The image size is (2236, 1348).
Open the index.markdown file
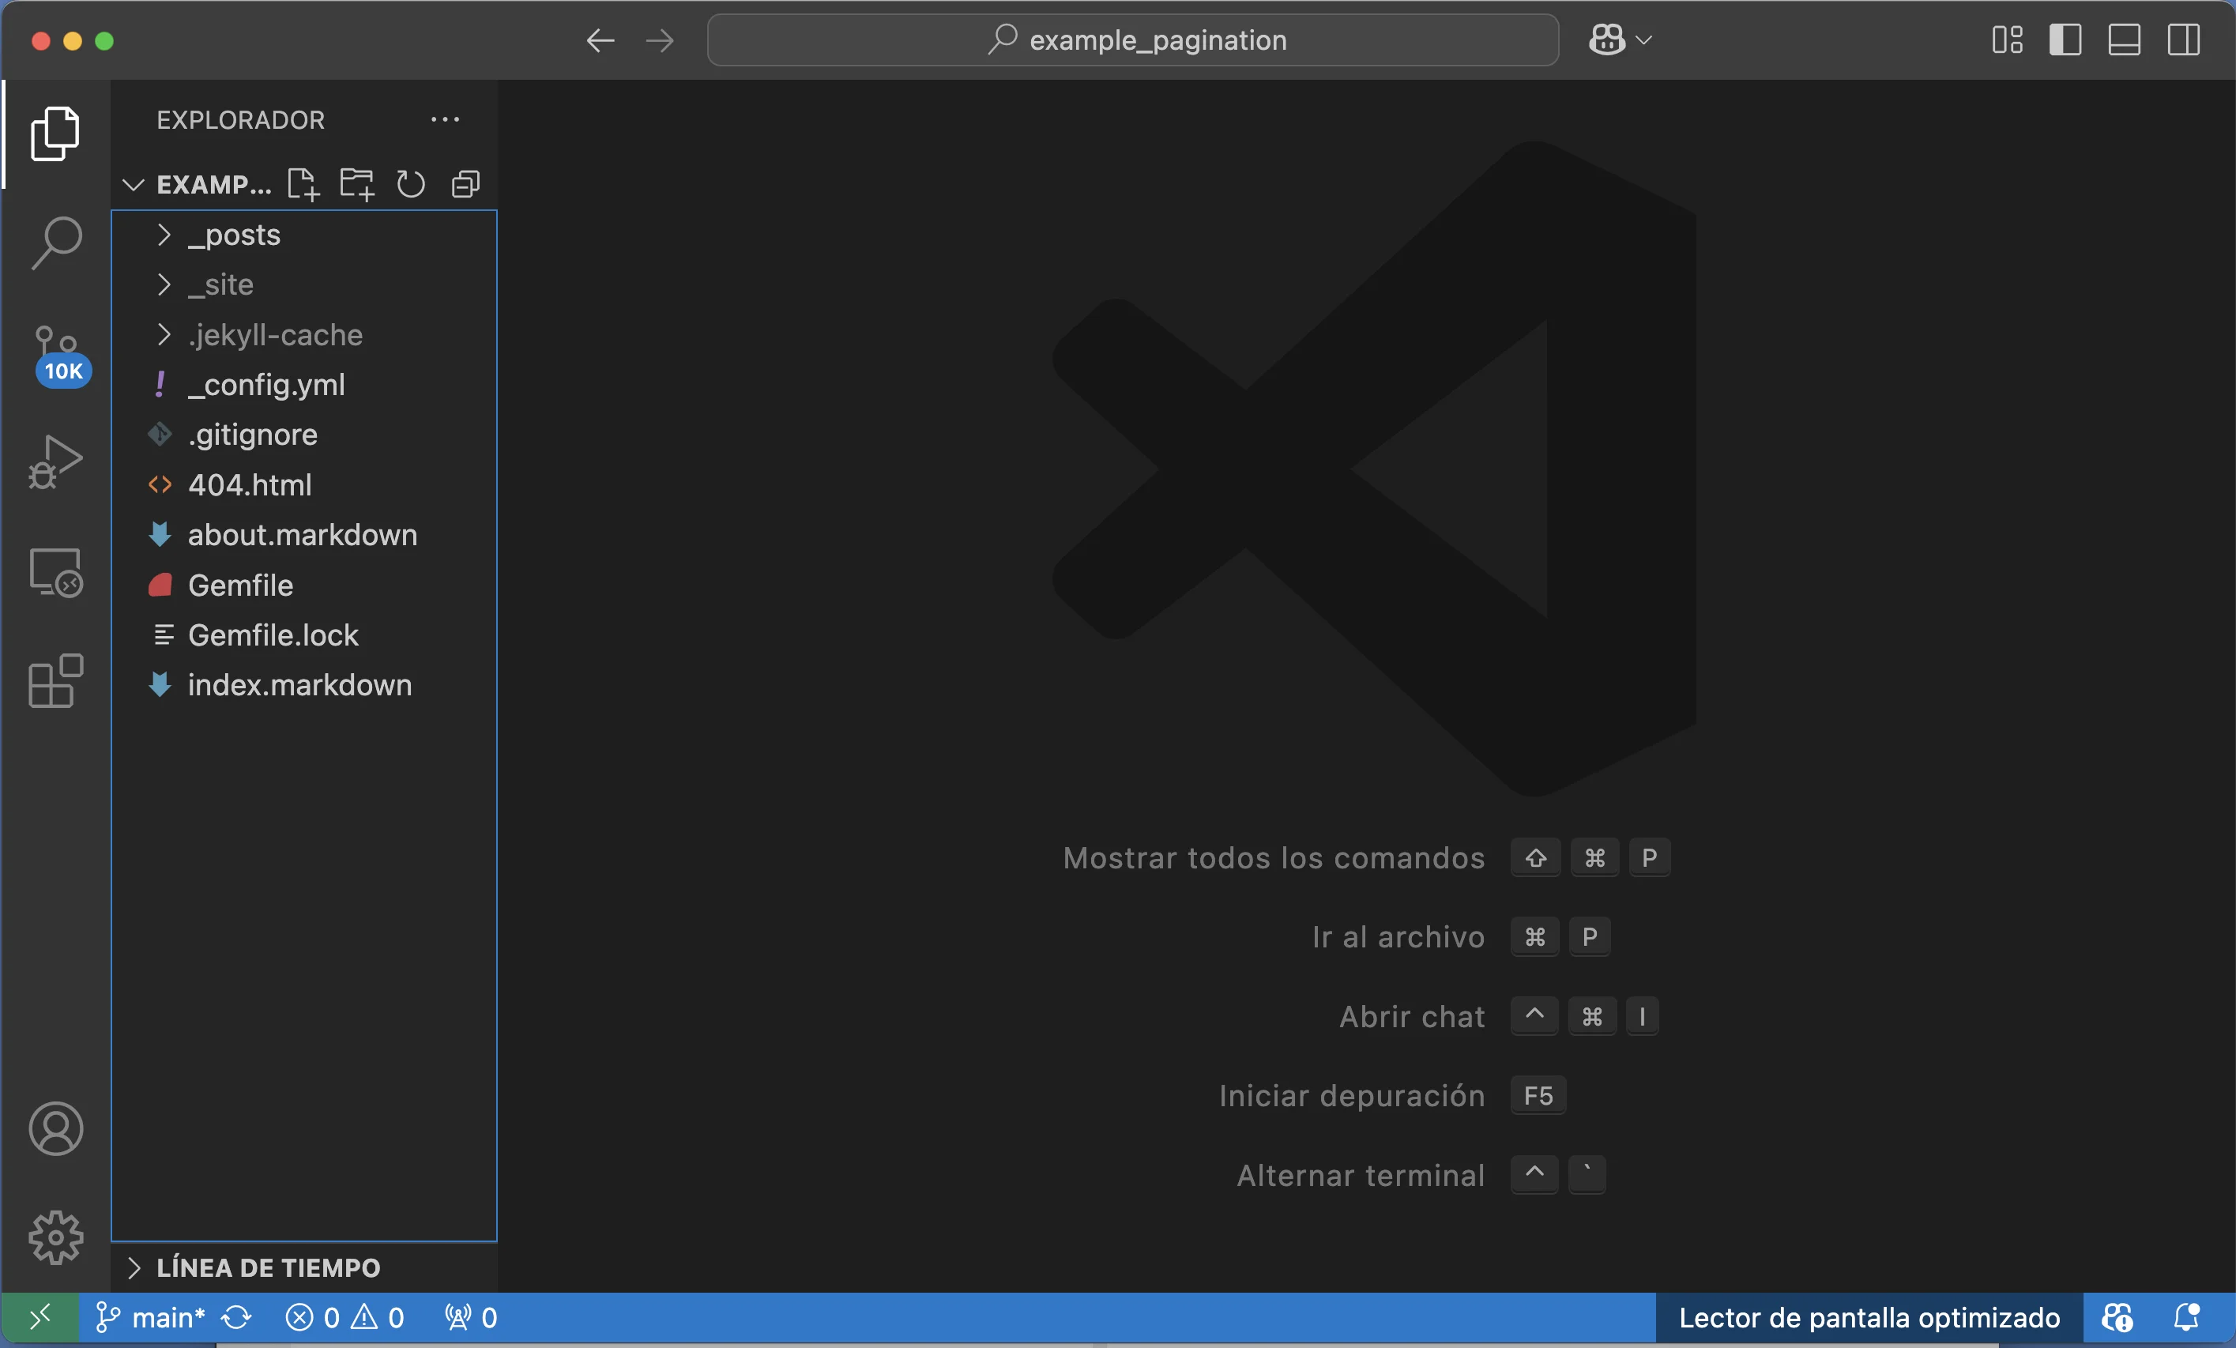304,685
